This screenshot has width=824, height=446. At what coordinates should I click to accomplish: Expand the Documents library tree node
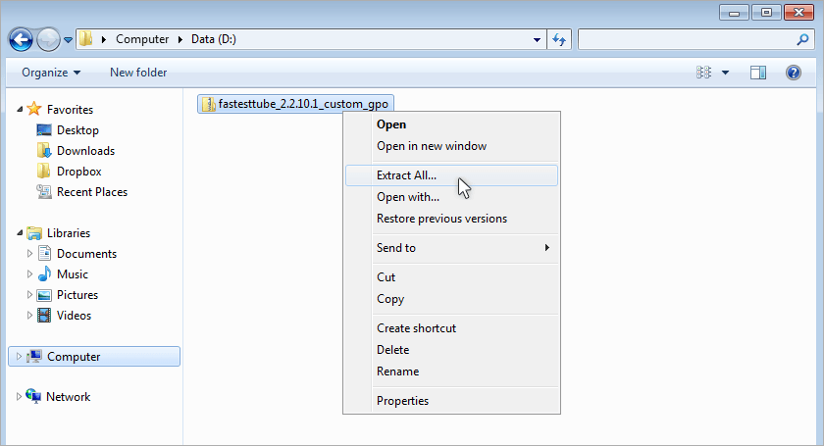29,254
